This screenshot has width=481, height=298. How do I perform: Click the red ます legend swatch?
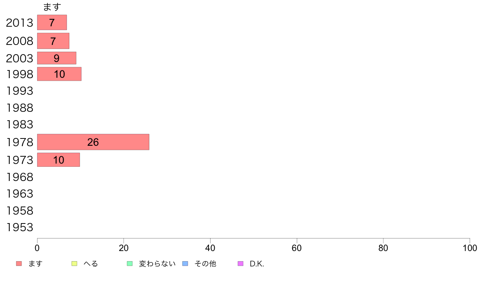coord(19,264)
